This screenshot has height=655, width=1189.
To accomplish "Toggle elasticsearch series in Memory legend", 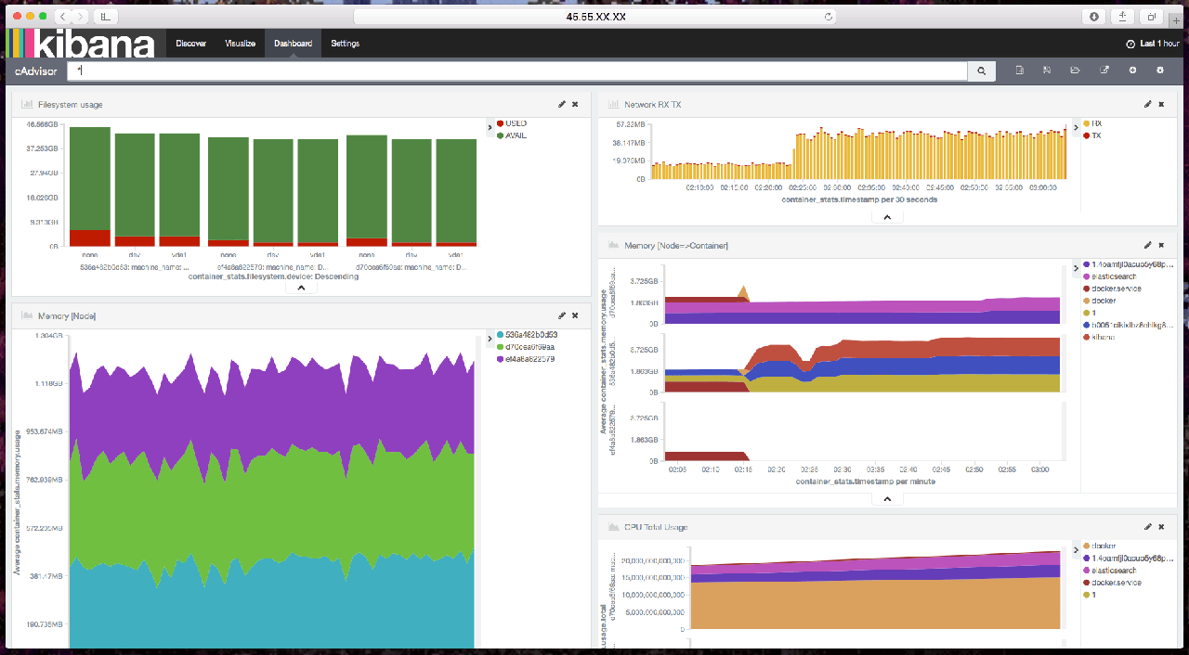I will [x=1113, y=276].
